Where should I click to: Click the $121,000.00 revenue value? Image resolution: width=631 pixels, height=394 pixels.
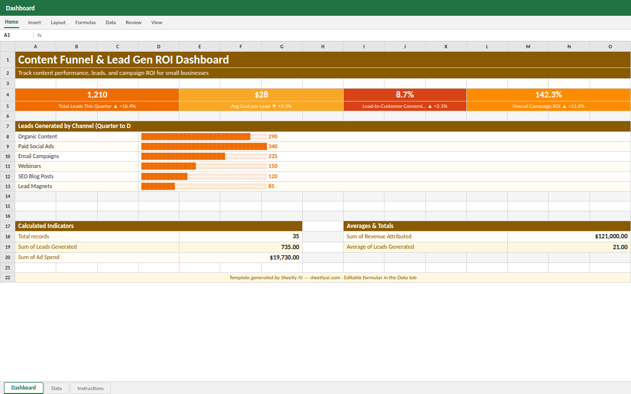pos(569,236)
